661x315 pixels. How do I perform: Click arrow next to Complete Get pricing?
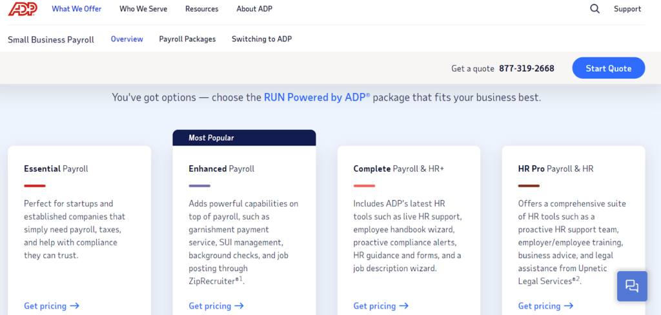coord(404,306)
